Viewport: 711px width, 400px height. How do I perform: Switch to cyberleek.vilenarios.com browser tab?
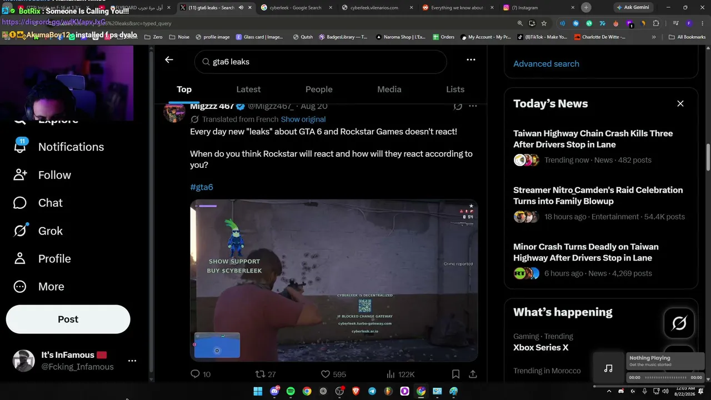pyautogui.click(x=377, y=8)
